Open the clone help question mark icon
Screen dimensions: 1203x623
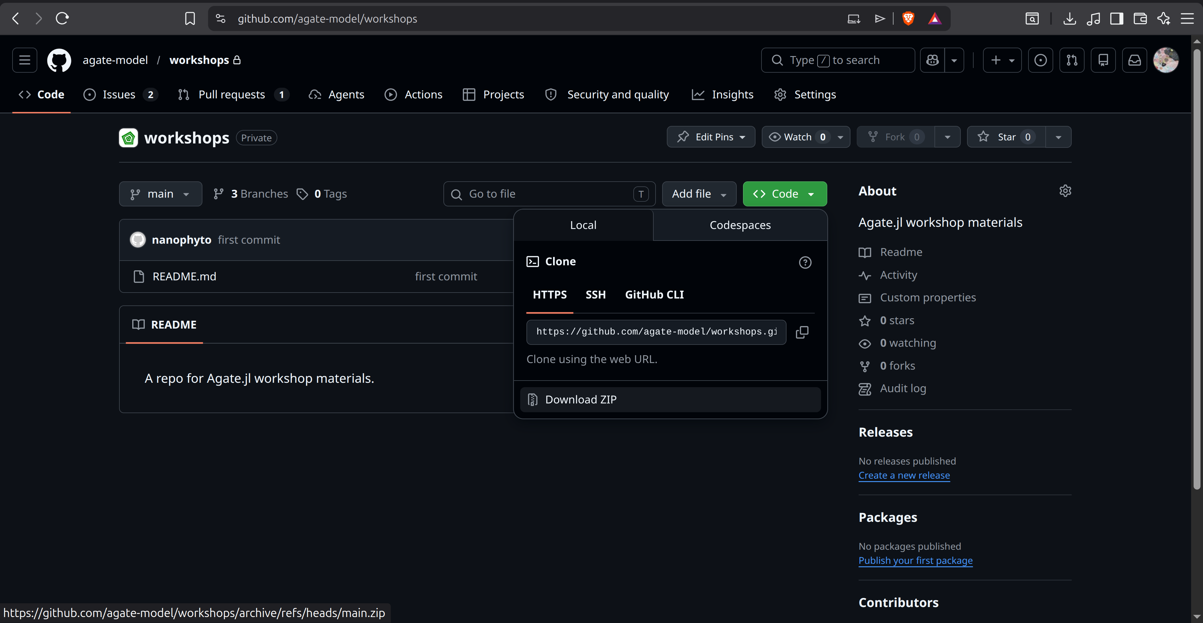[805, 263]
